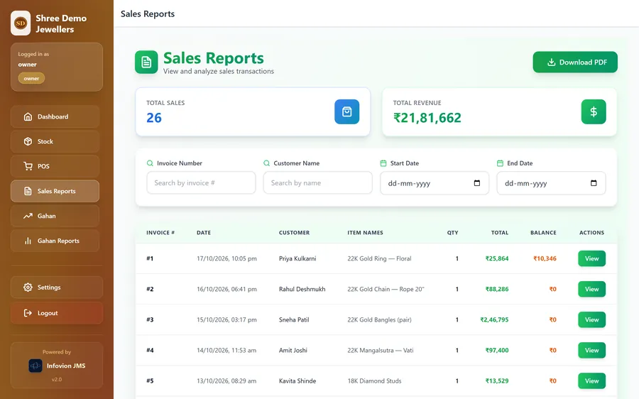Go to the Dashboard menu item
The image size is (639, 399).
point(55,116)
